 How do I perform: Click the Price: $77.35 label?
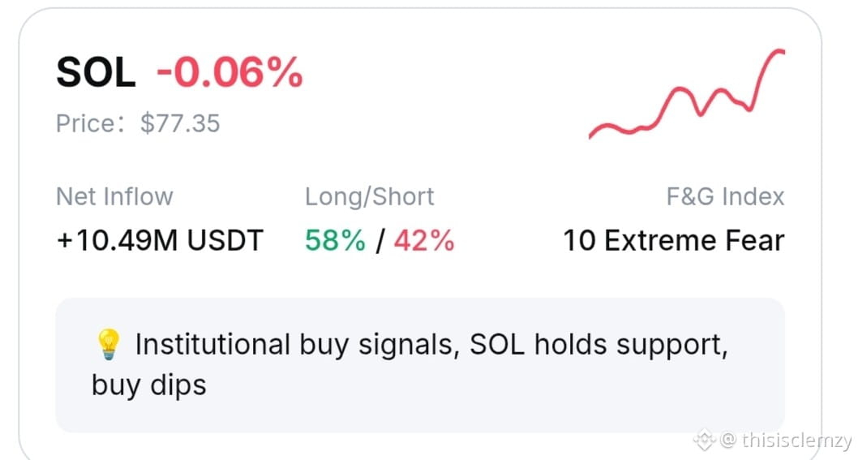click(x=138, y=123)
